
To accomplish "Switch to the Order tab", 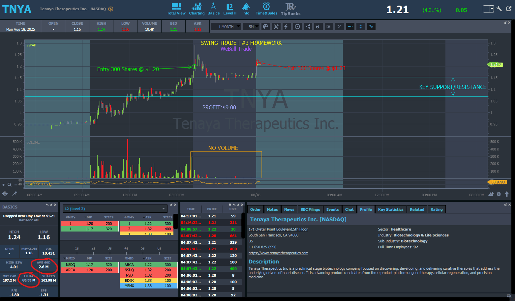I will pyautogui.click(x=255, y=209).
